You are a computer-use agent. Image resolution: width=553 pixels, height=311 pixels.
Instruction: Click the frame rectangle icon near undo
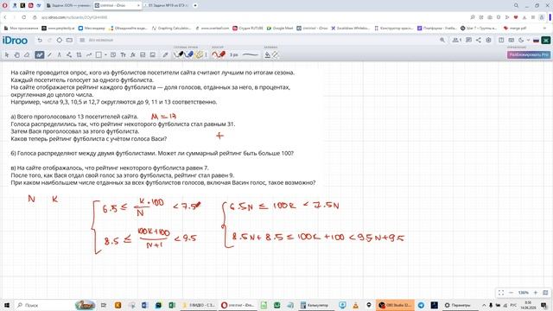[69, 41]
